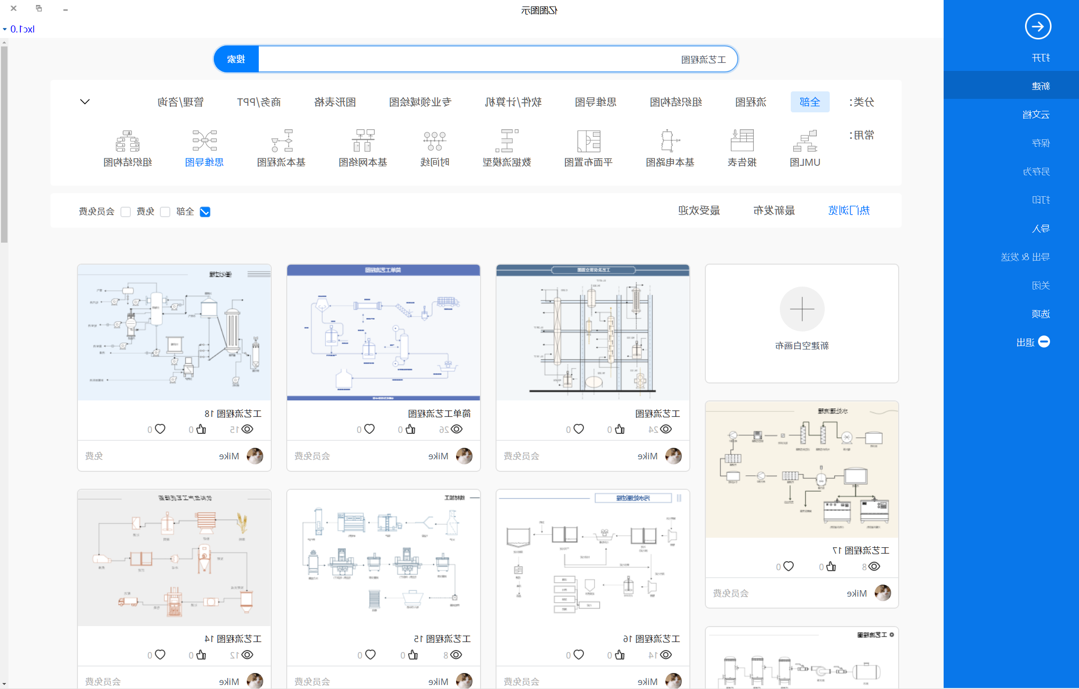Select the 软件/计算机 category filter
The image size is (1079, 689).
[513, 102]
